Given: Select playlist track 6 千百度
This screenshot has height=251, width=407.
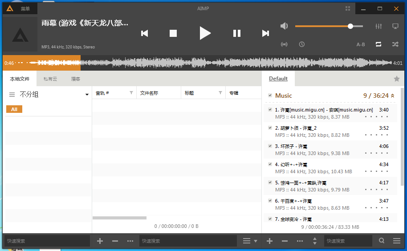Looking at the screenshot, I should click(x=330, y=204).
